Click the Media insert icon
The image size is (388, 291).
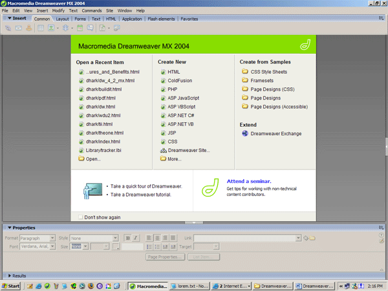pyautogui.click(x=65, y=28)
